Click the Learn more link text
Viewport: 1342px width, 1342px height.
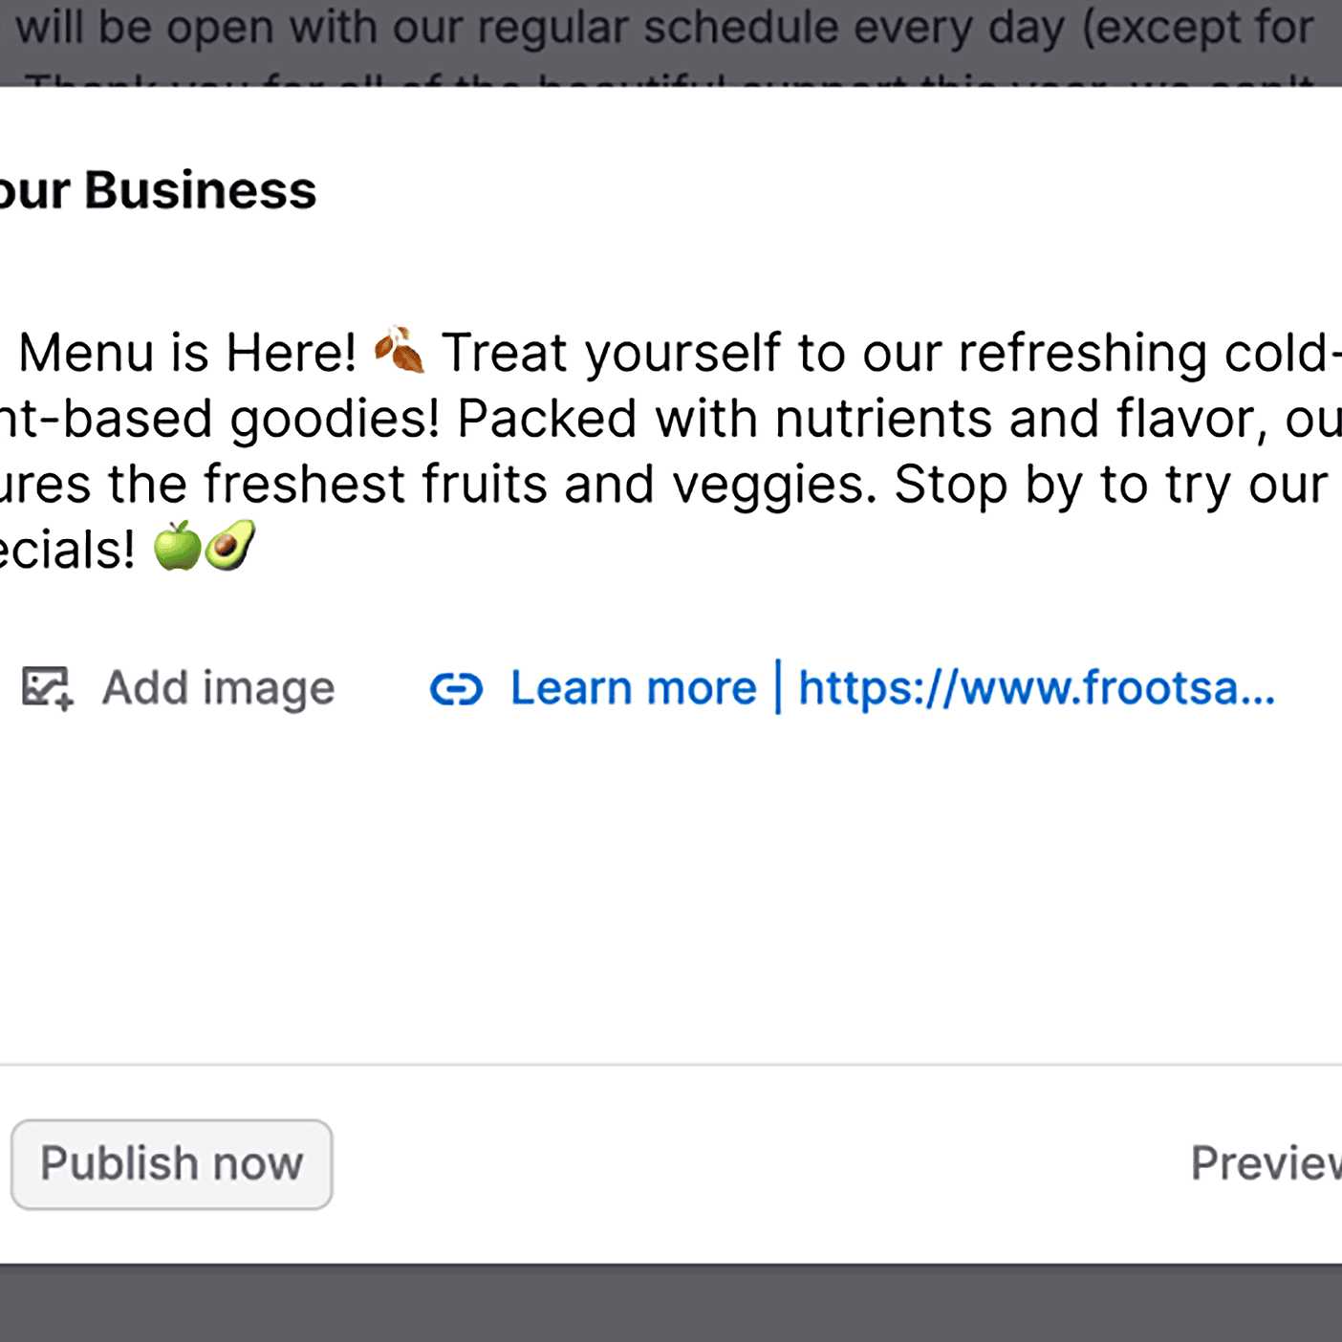(633, 688)
